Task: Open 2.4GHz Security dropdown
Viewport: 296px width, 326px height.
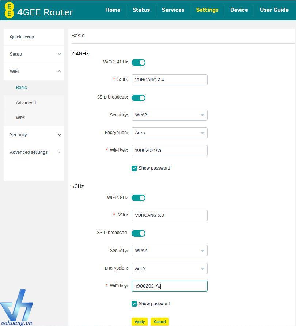Action: tap(170, 115)
